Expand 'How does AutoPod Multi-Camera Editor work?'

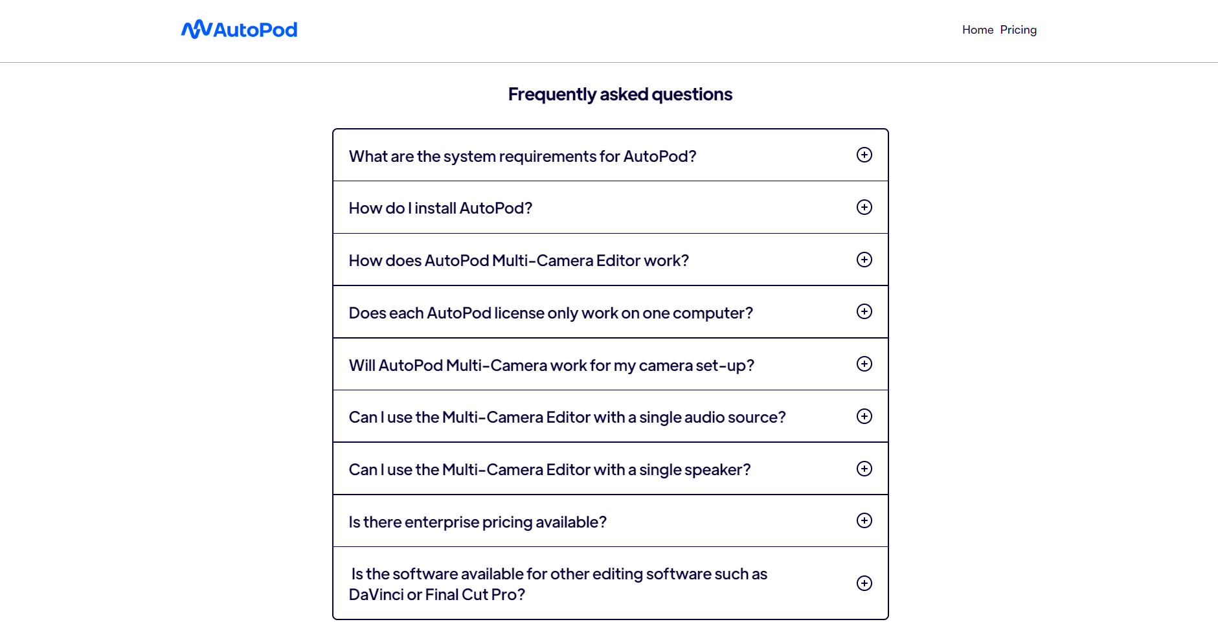coord(518,261)
